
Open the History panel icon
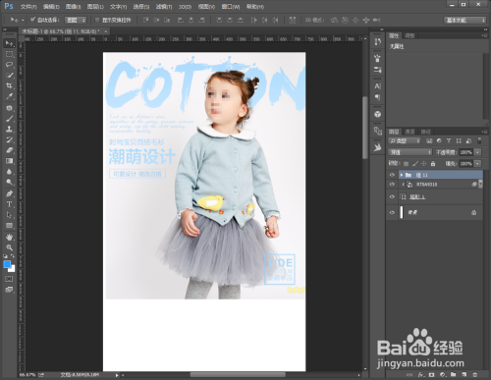tap(378, 42)
